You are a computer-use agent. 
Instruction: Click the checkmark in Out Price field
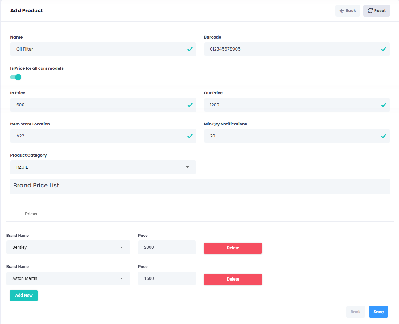[x=383, y=105]
